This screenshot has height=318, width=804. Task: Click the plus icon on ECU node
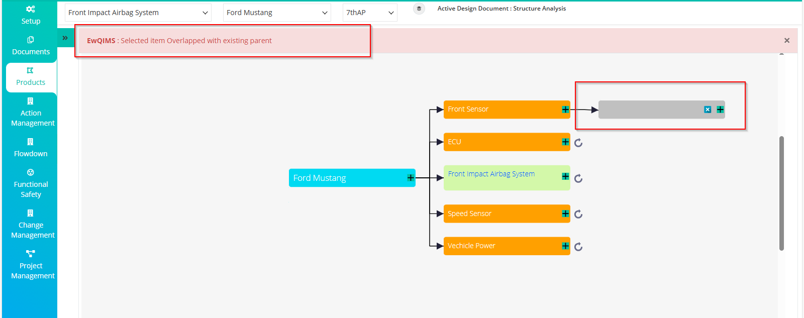point(565,142)
